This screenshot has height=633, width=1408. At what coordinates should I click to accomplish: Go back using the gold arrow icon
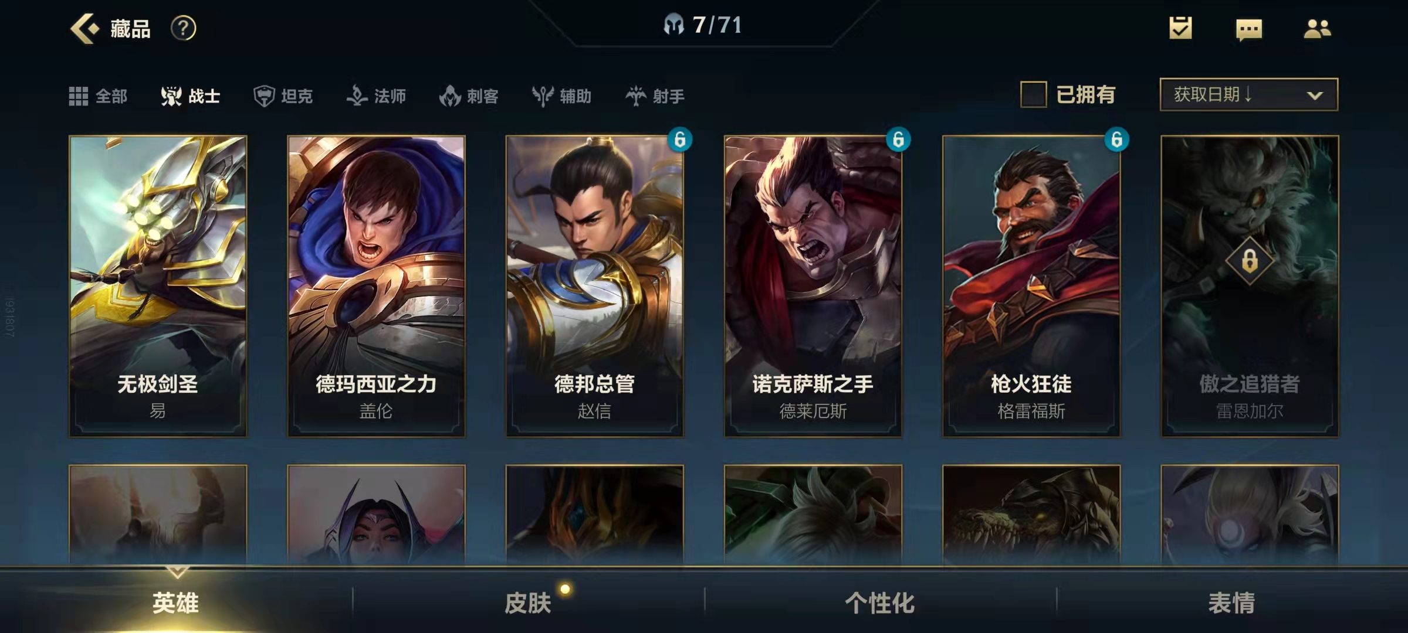pos(84,28)
